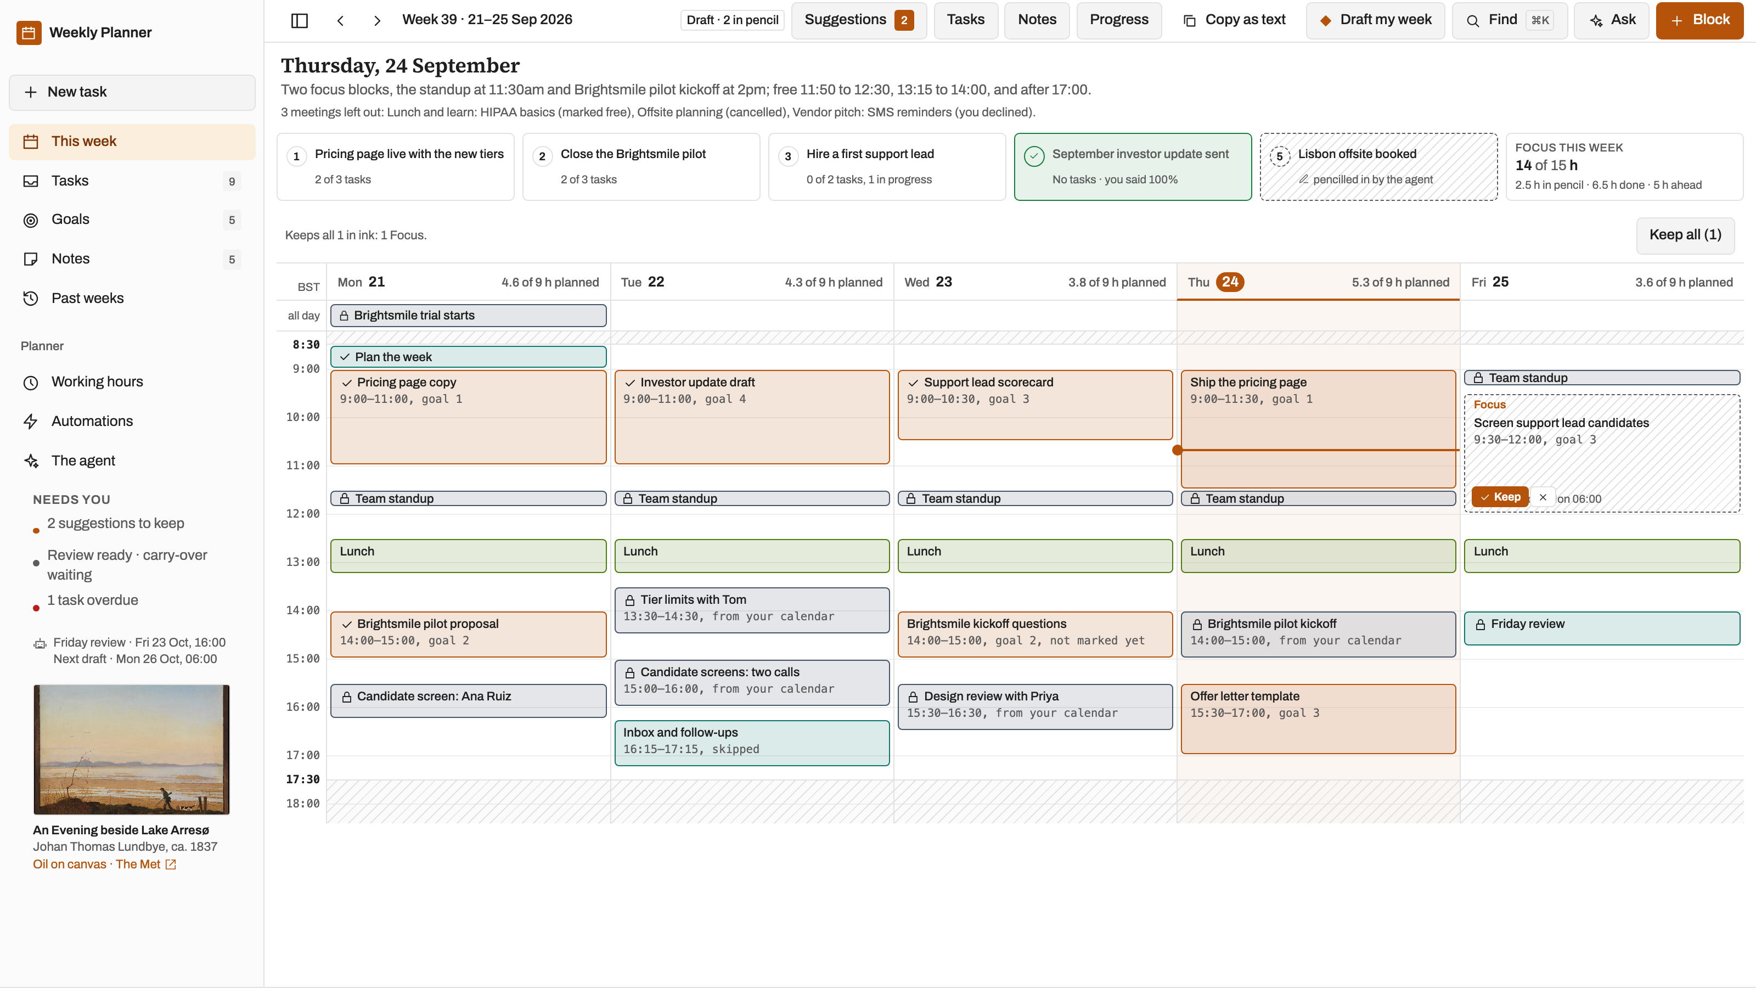The height and width of the screenshot is (988, 1756).
Task: Select the Thu 24 day header
Action: 1318,282
